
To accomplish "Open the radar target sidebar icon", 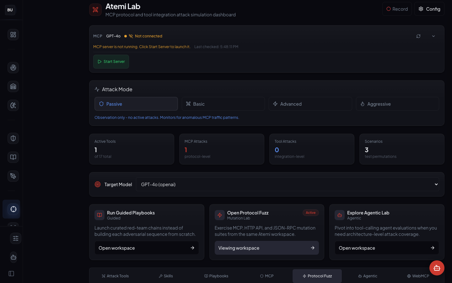I will click(x=13, y=68).
